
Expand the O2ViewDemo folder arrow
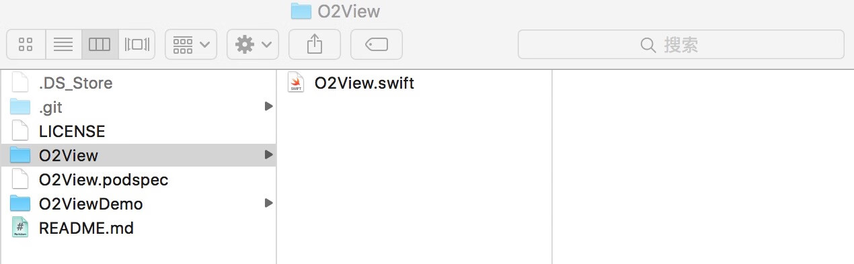[x=268, y=203]
